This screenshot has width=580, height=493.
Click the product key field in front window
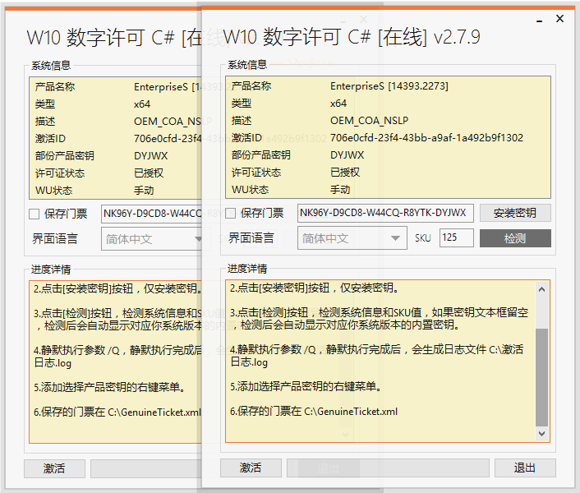point(385,213)
